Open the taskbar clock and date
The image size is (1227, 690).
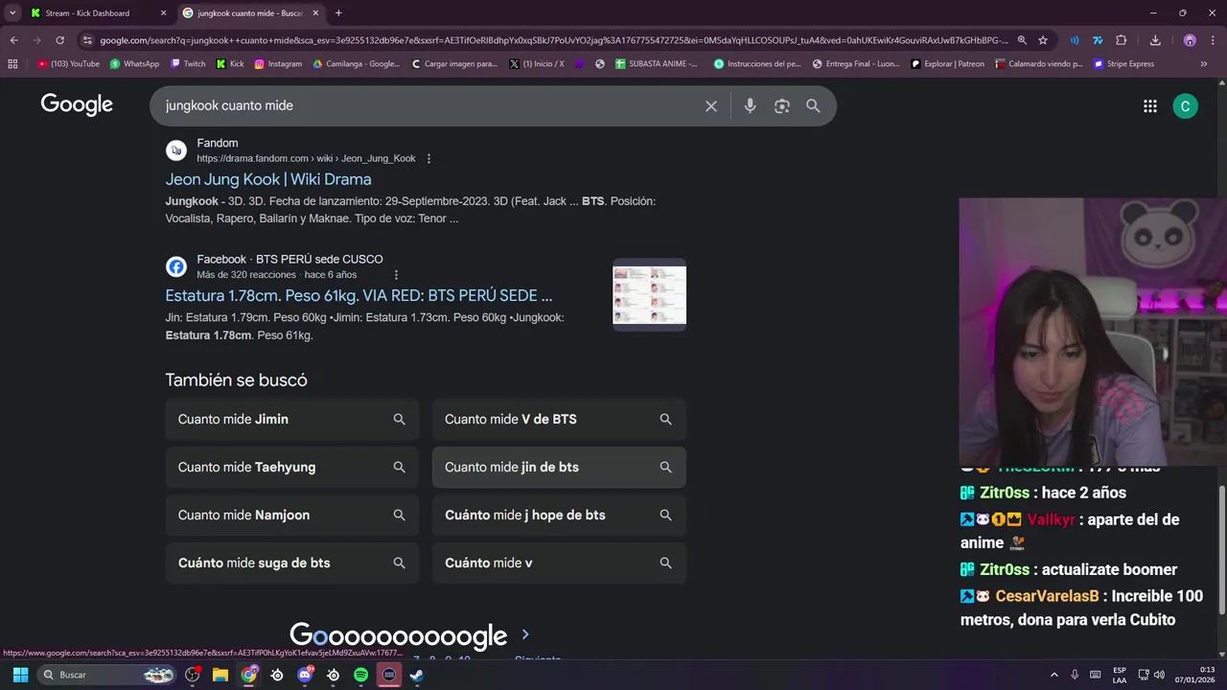tap(1195, 675)
